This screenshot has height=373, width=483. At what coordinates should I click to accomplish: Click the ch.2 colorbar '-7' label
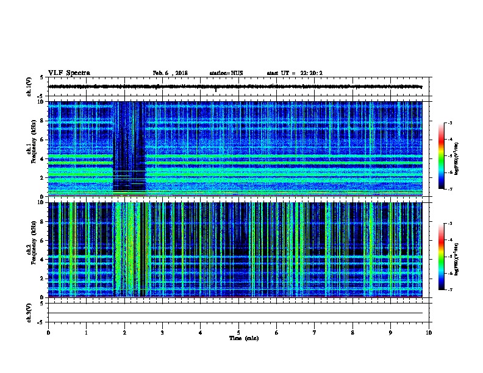(449, 290)
